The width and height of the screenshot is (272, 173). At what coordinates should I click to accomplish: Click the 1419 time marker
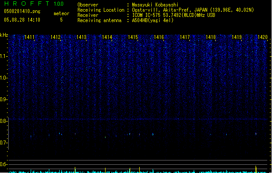click(237, 37)
